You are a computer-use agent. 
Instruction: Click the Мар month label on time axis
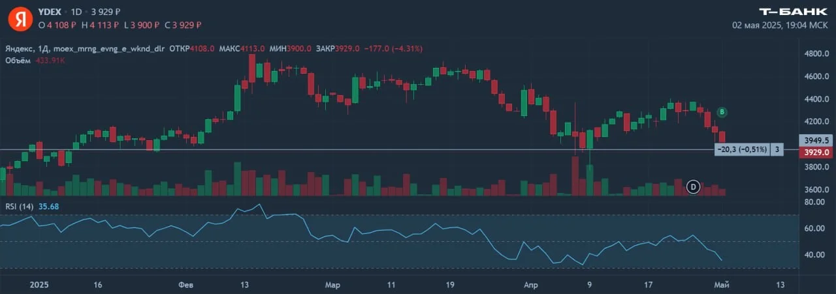tap(333, 285)
